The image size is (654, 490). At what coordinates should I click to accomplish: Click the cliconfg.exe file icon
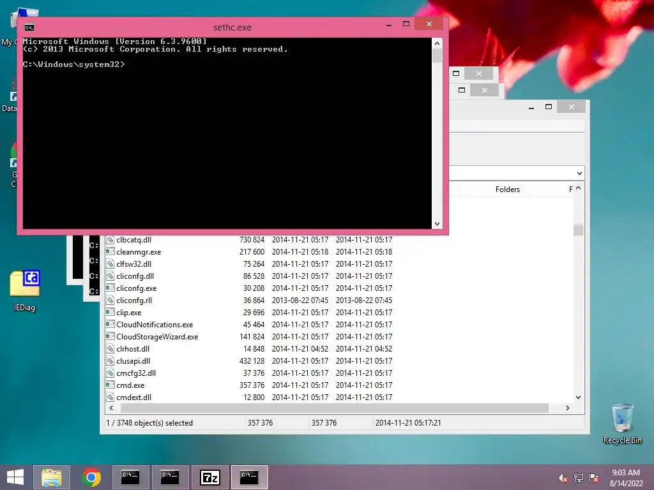click(110, 288)
